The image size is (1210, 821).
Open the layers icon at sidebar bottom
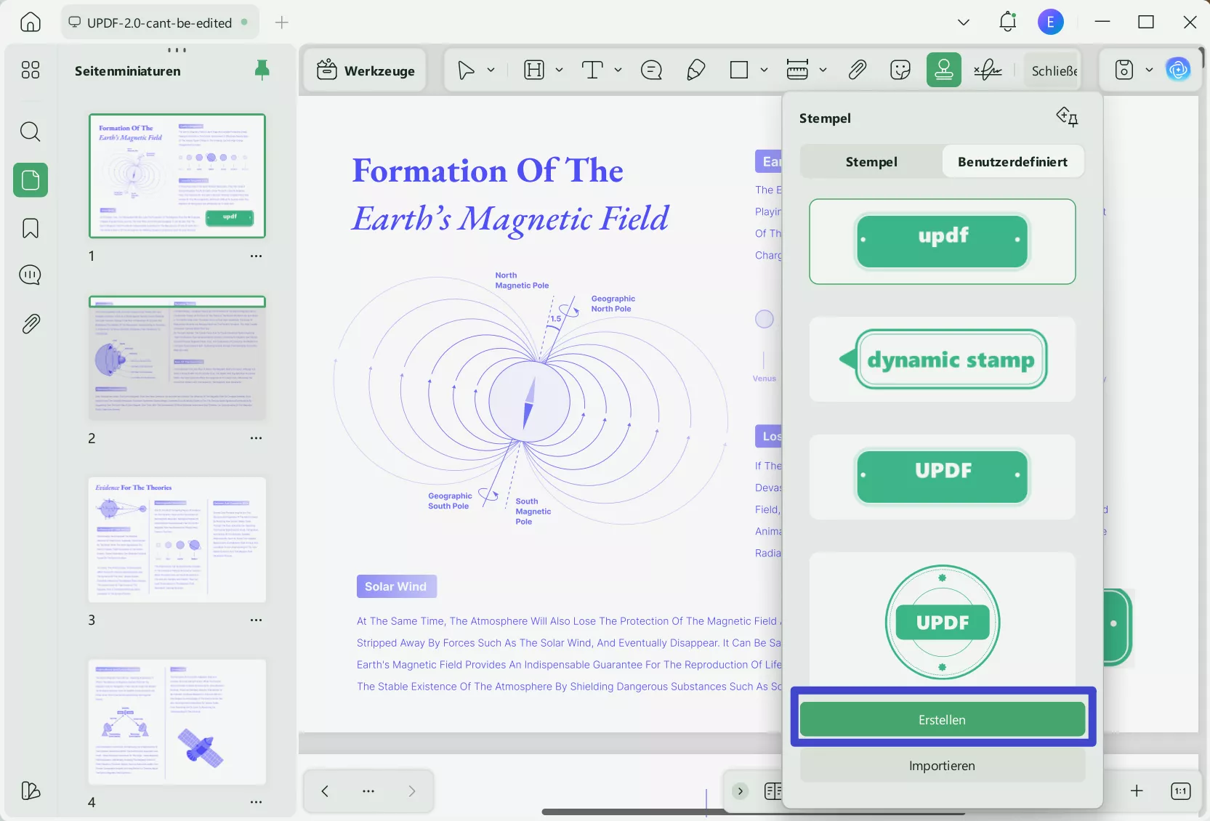[31, 790]
